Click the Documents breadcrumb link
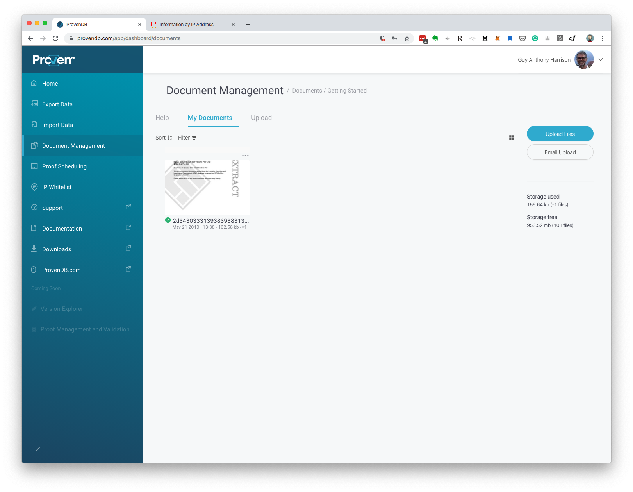 click(307, 91)
